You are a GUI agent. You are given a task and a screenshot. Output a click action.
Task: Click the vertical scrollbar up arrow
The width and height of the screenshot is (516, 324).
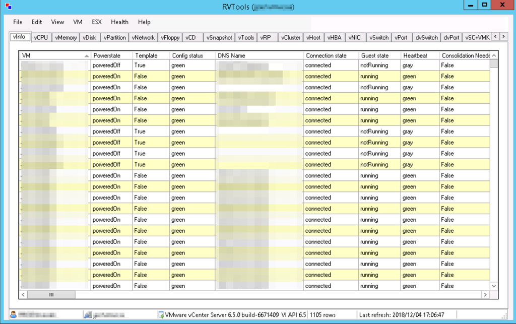coord(494,55)
